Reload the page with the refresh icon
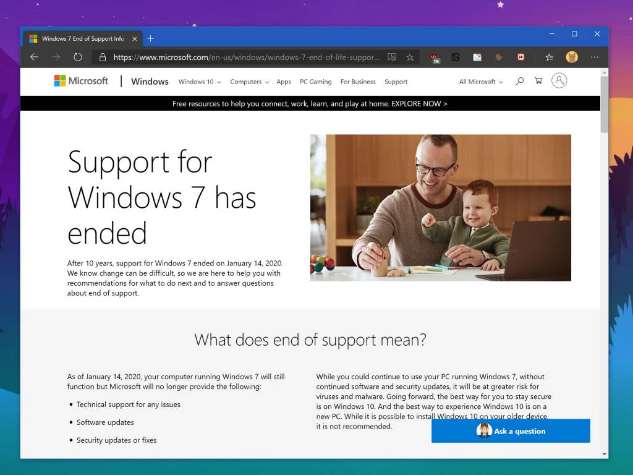The image size is (633, 475). tap(77, 57)
